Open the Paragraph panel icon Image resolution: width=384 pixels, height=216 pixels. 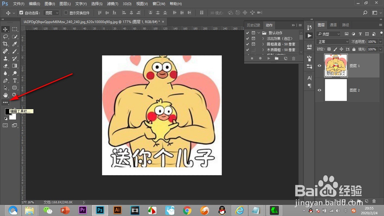pos(309,86)
